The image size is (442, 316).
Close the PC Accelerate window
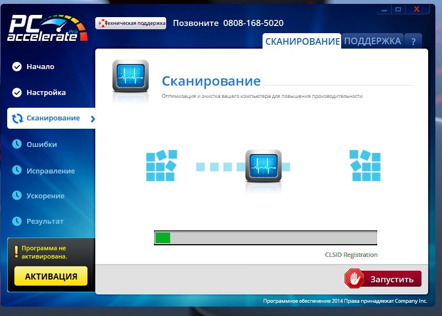pos(417,9)
